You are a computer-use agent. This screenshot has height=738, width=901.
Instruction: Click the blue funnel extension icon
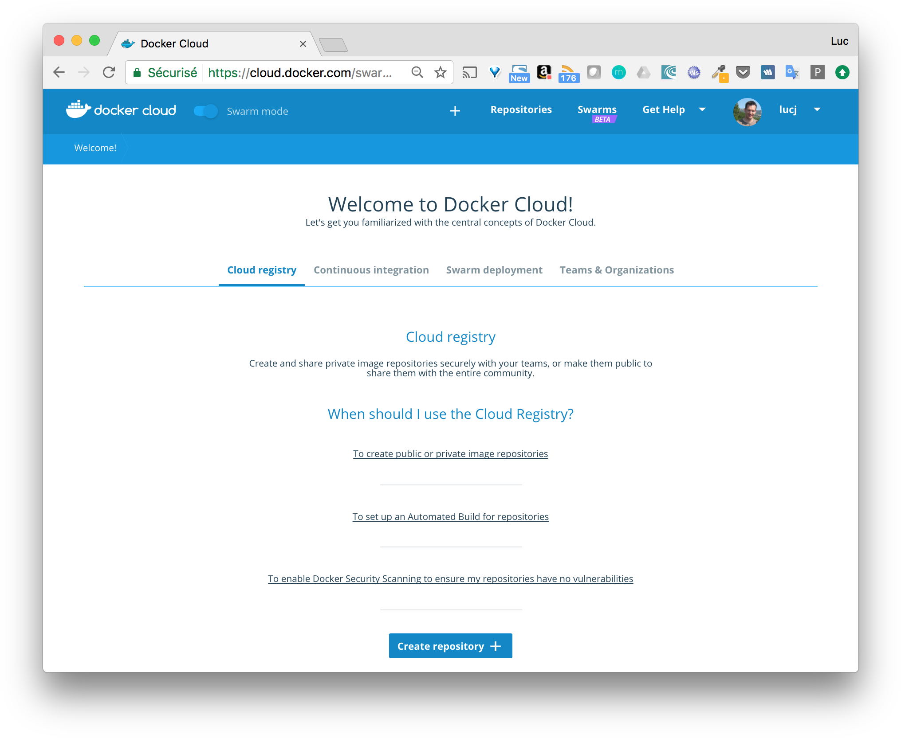click(495, 72)
